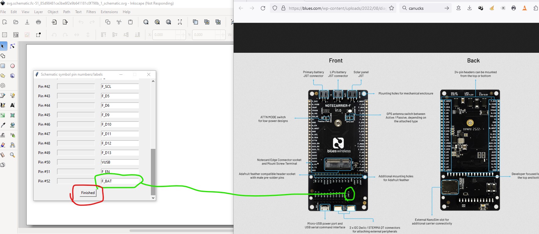Click the Export icon in Inkscape toolbar
The height and width of the screenshot is (234, 539).
(65, 22)
